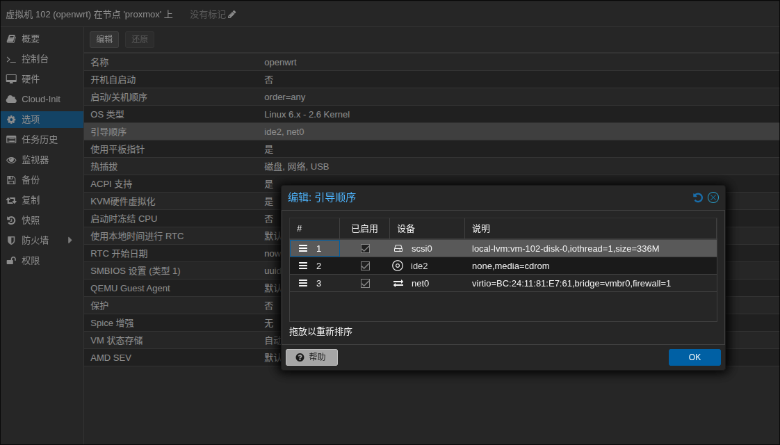Click the scsi0 hard disk icon
The width and height of the screenshot is (780, 445).
(x=398, y=248)
